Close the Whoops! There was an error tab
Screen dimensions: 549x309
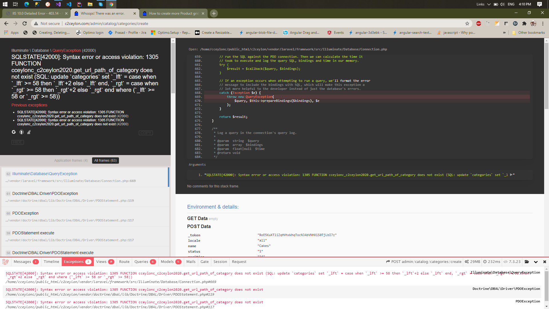coord(135,13)
